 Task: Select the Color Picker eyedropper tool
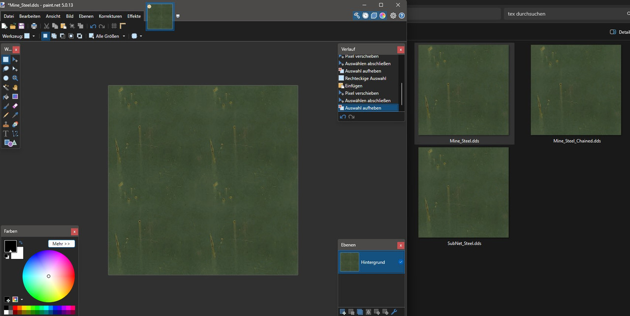(15, 115)
